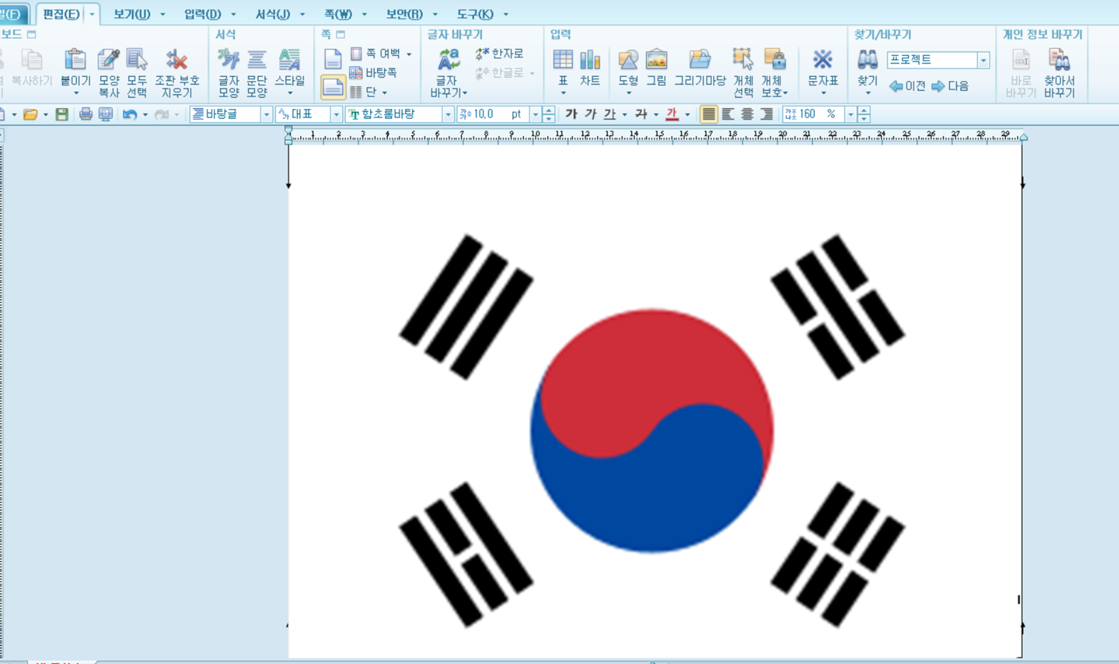Click the horizontal ruler above the page

(x=655, y=136)
